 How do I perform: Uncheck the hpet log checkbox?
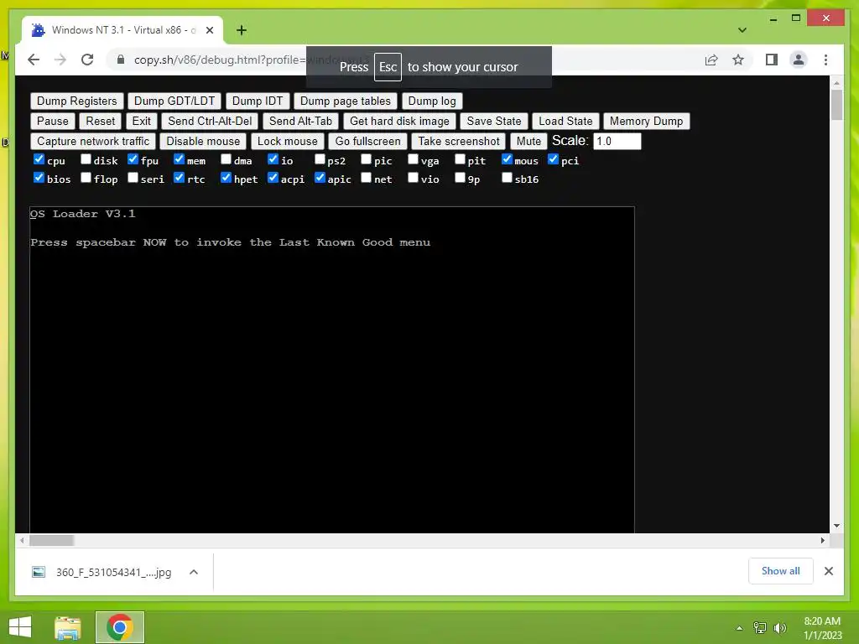tap(226, 178)
